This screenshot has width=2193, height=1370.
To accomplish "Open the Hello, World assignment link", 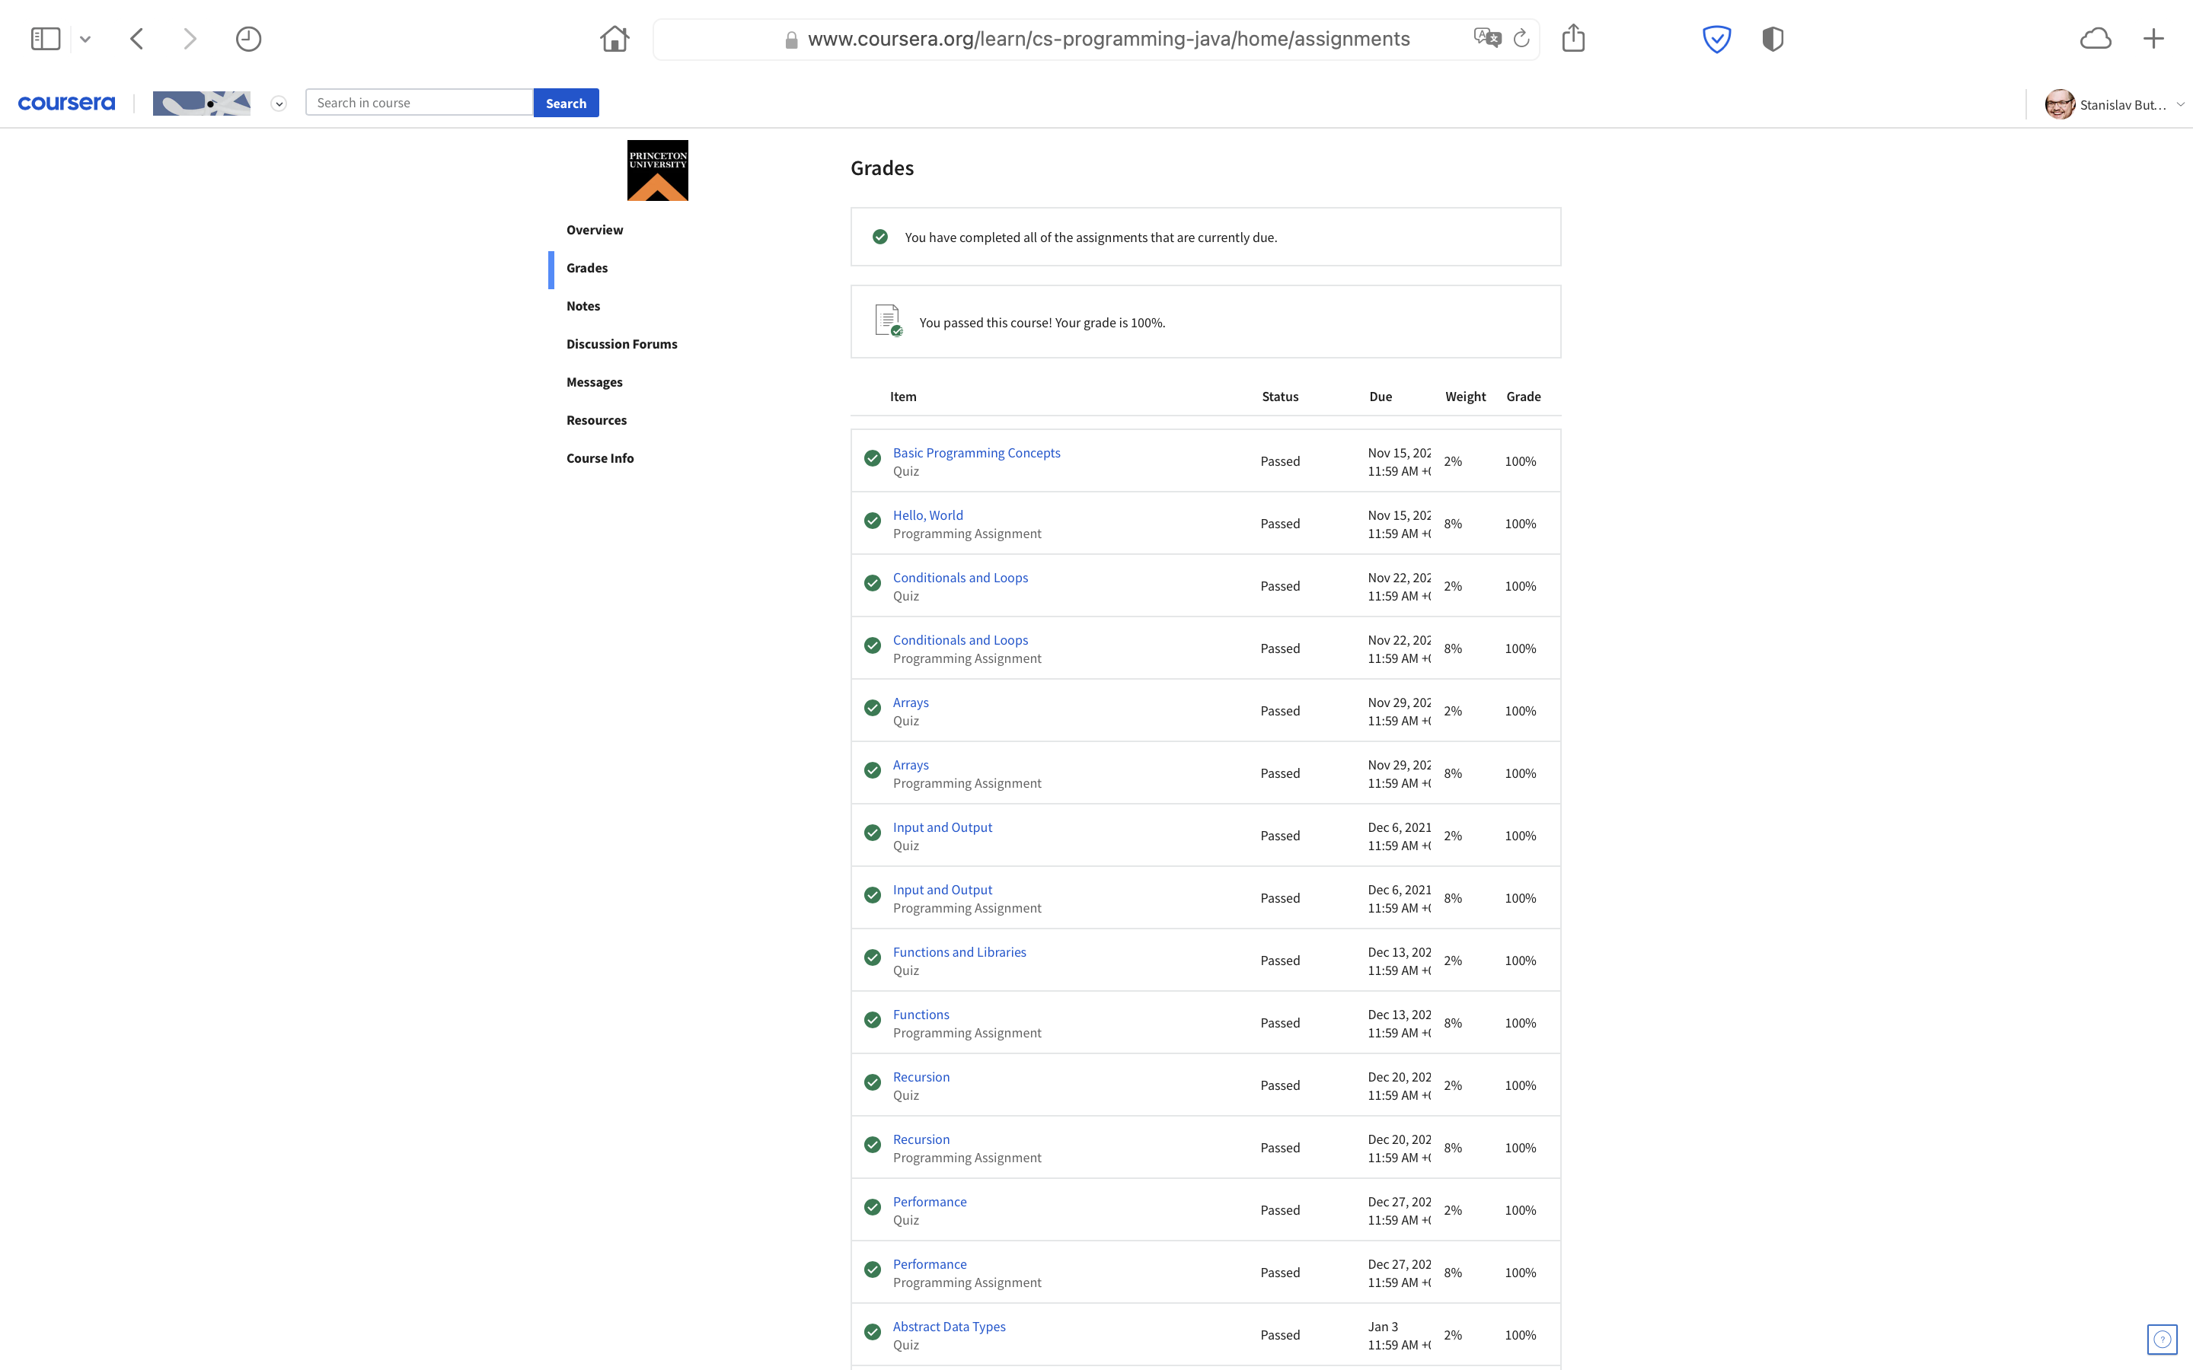I will click(x=927, y=515).
